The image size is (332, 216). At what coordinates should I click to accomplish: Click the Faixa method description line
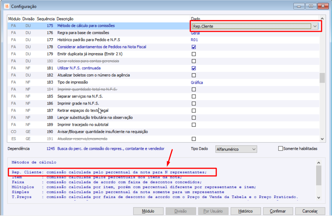click(x=107, y=182)
